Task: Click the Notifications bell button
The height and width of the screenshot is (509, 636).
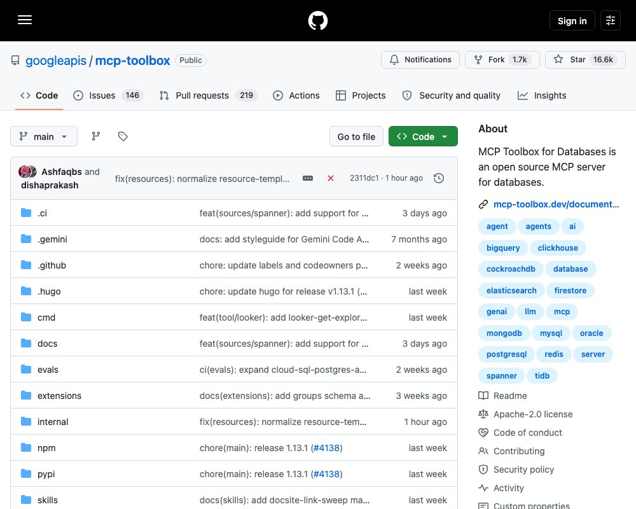Action: [x=420, y=60]
